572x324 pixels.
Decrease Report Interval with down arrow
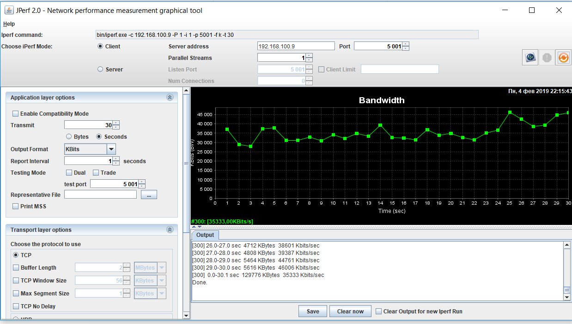116,163
